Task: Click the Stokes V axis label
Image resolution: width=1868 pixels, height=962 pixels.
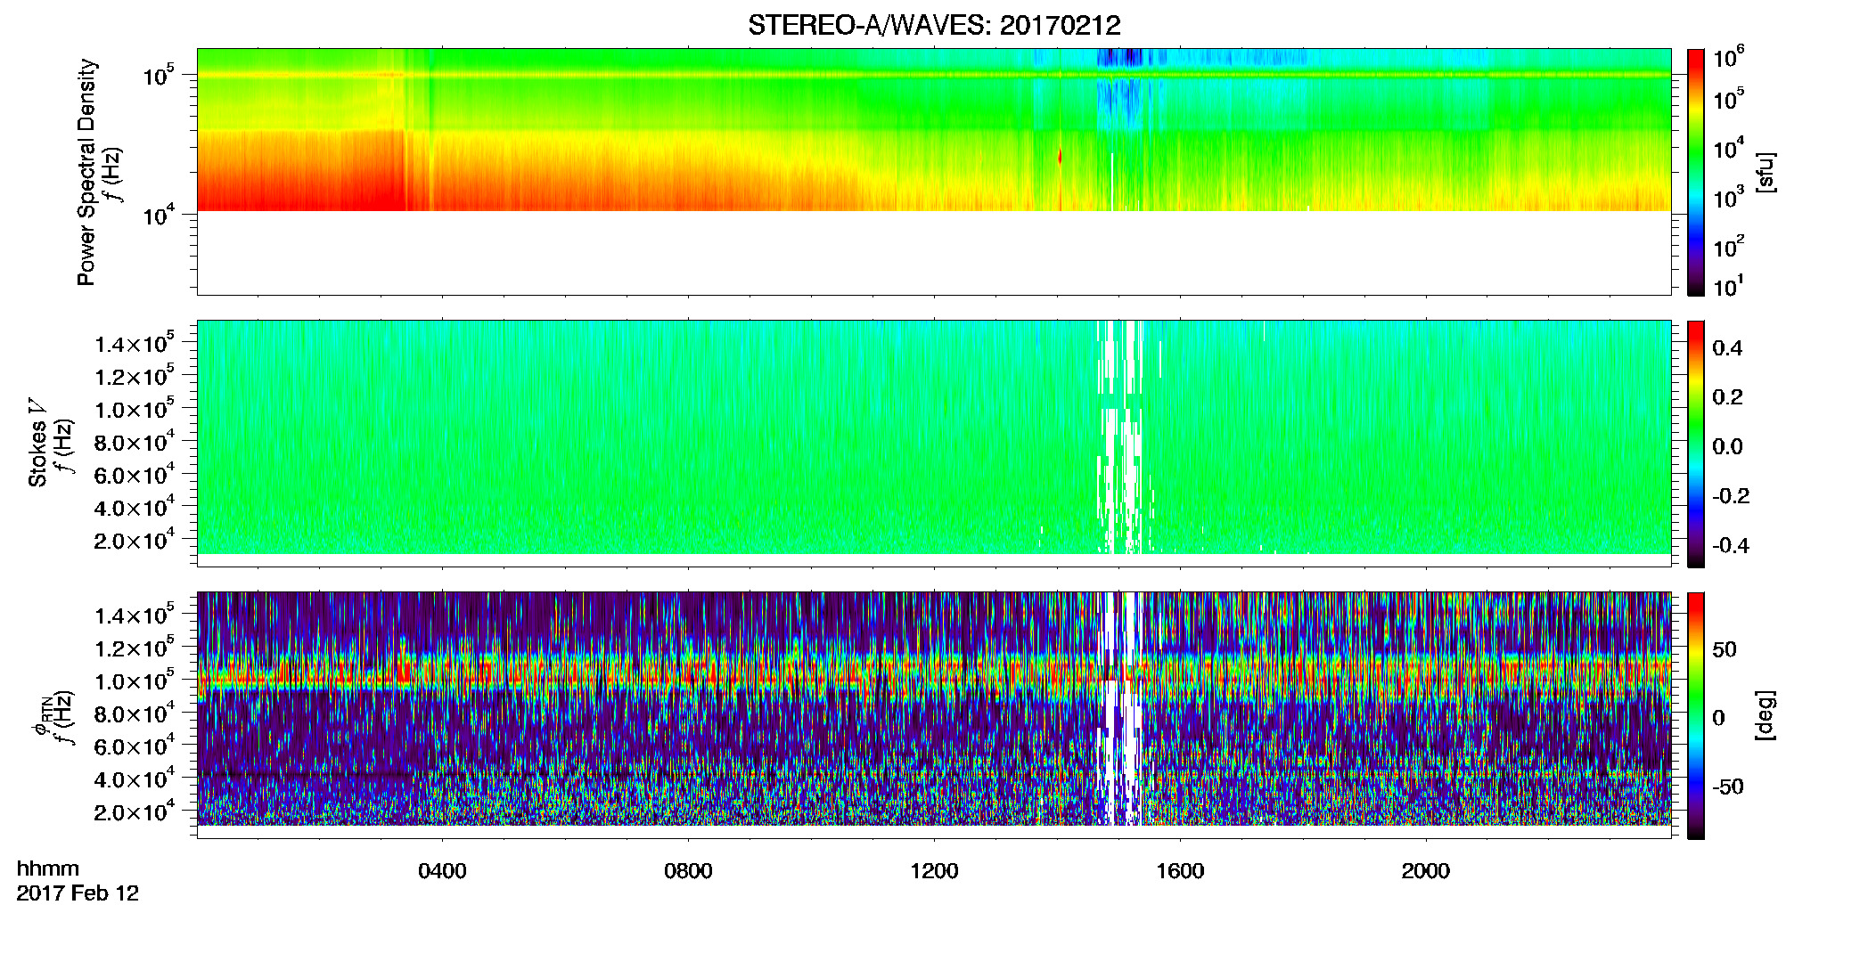Action: point(38,444)
